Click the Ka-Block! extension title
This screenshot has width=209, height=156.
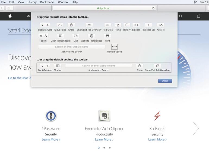coord(157,128)
